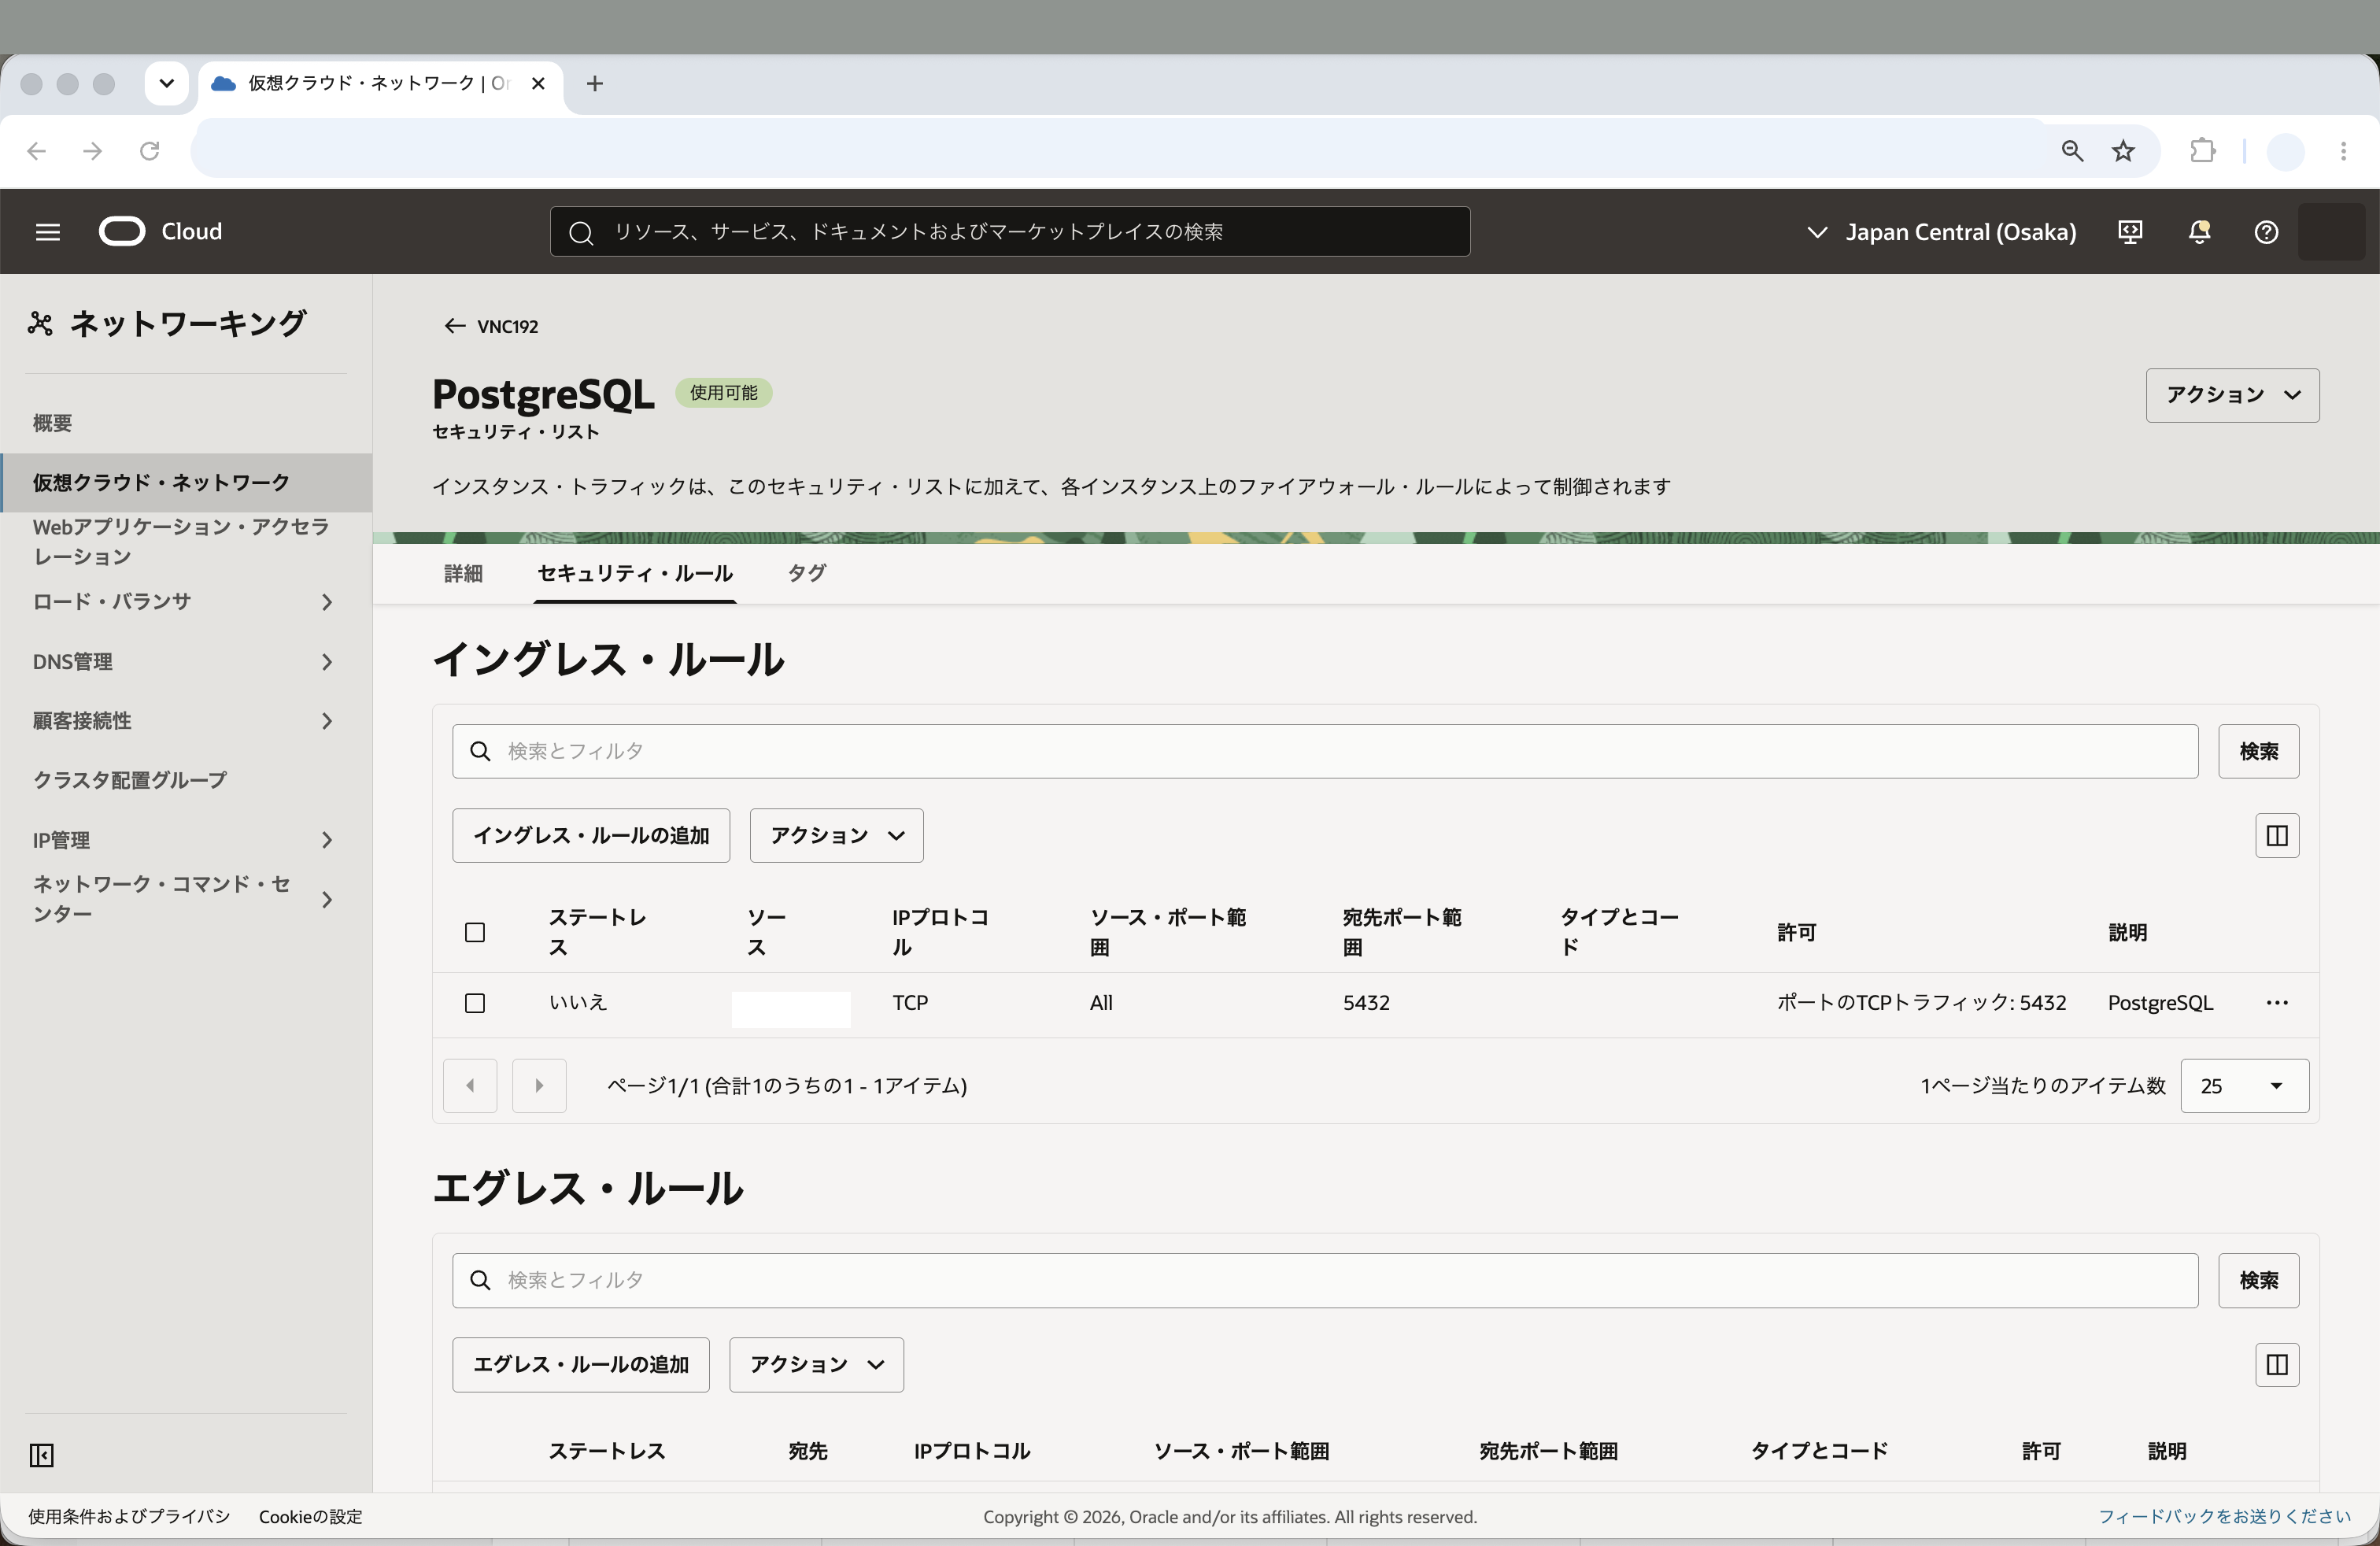Collapse the left sidebar panel
This screenshot has width=2380, height=1546.
pyautogui.click(x=42, y=1455)
